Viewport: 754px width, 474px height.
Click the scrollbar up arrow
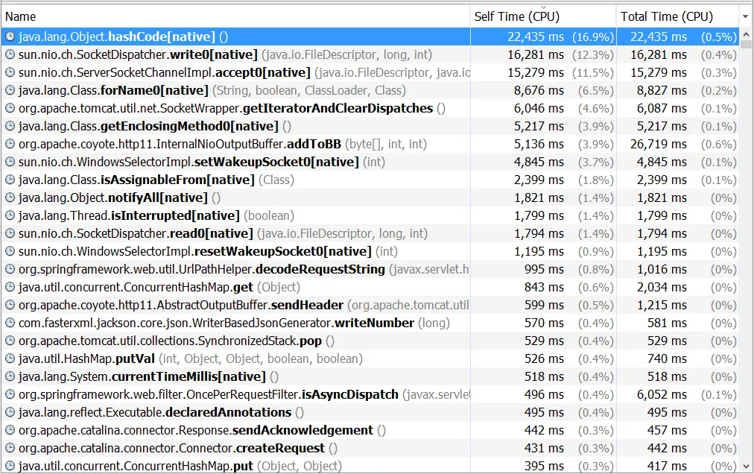[746, 34]
